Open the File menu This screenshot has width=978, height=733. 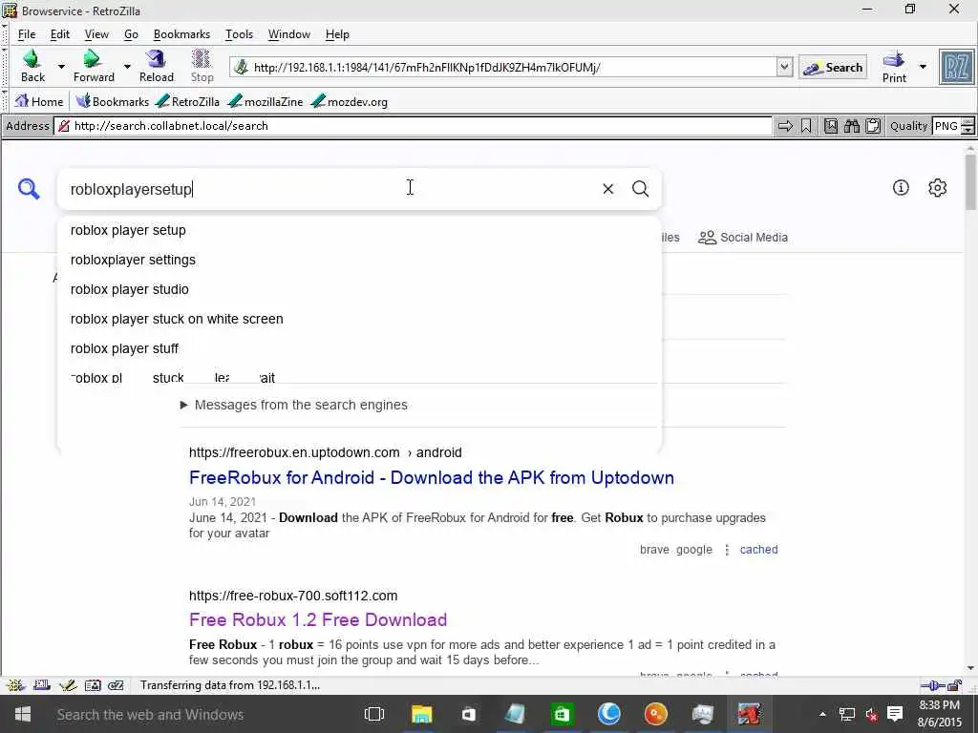coord(26,34)
